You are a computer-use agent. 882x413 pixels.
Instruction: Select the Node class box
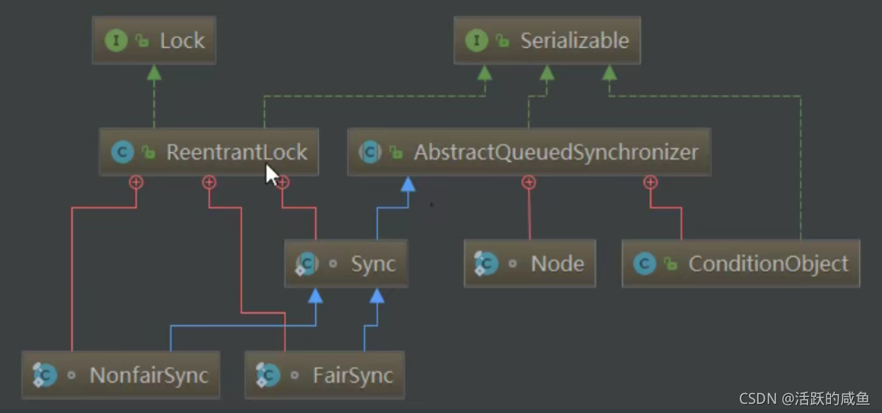[x=530, y=263]
